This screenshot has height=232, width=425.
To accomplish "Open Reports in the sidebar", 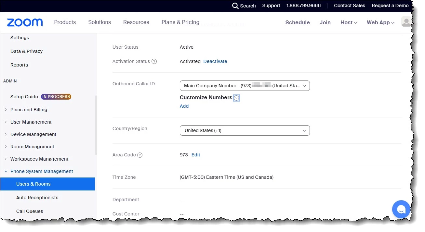I will coord(19,65).
